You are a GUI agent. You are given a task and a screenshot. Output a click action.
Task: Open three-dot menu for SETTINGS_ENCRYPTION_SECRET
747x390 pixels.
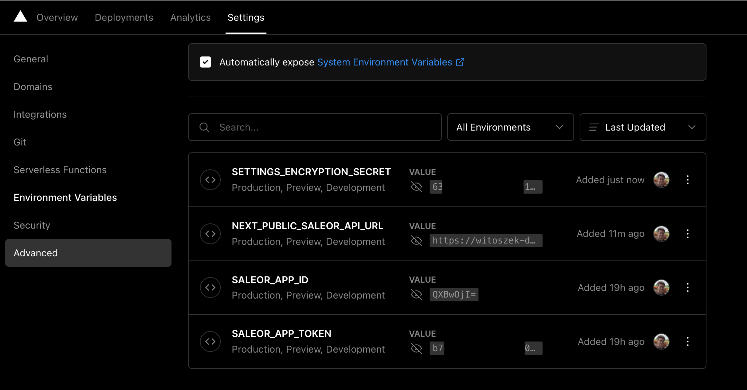[688, 180]
